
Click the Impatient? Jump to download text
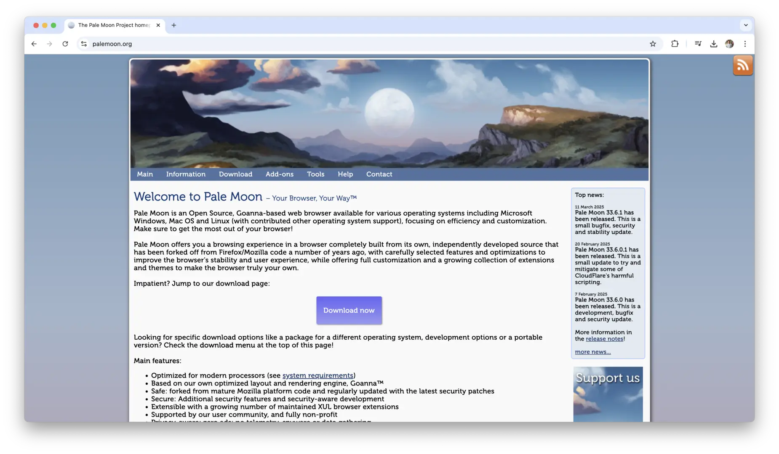point(202,283)
